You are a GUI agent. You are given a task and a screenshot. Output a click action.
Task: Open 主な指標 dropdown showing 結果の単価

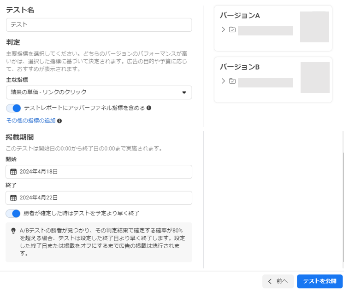pos(99,93)
